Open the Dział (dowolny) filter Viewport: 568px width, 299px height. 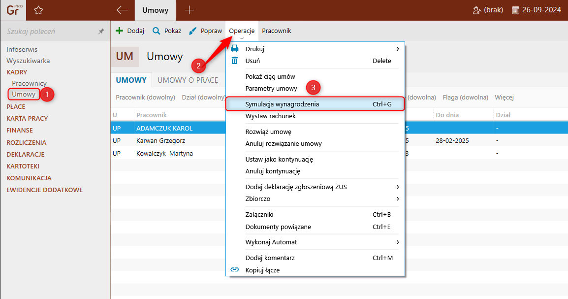click(x=204, y=97)
